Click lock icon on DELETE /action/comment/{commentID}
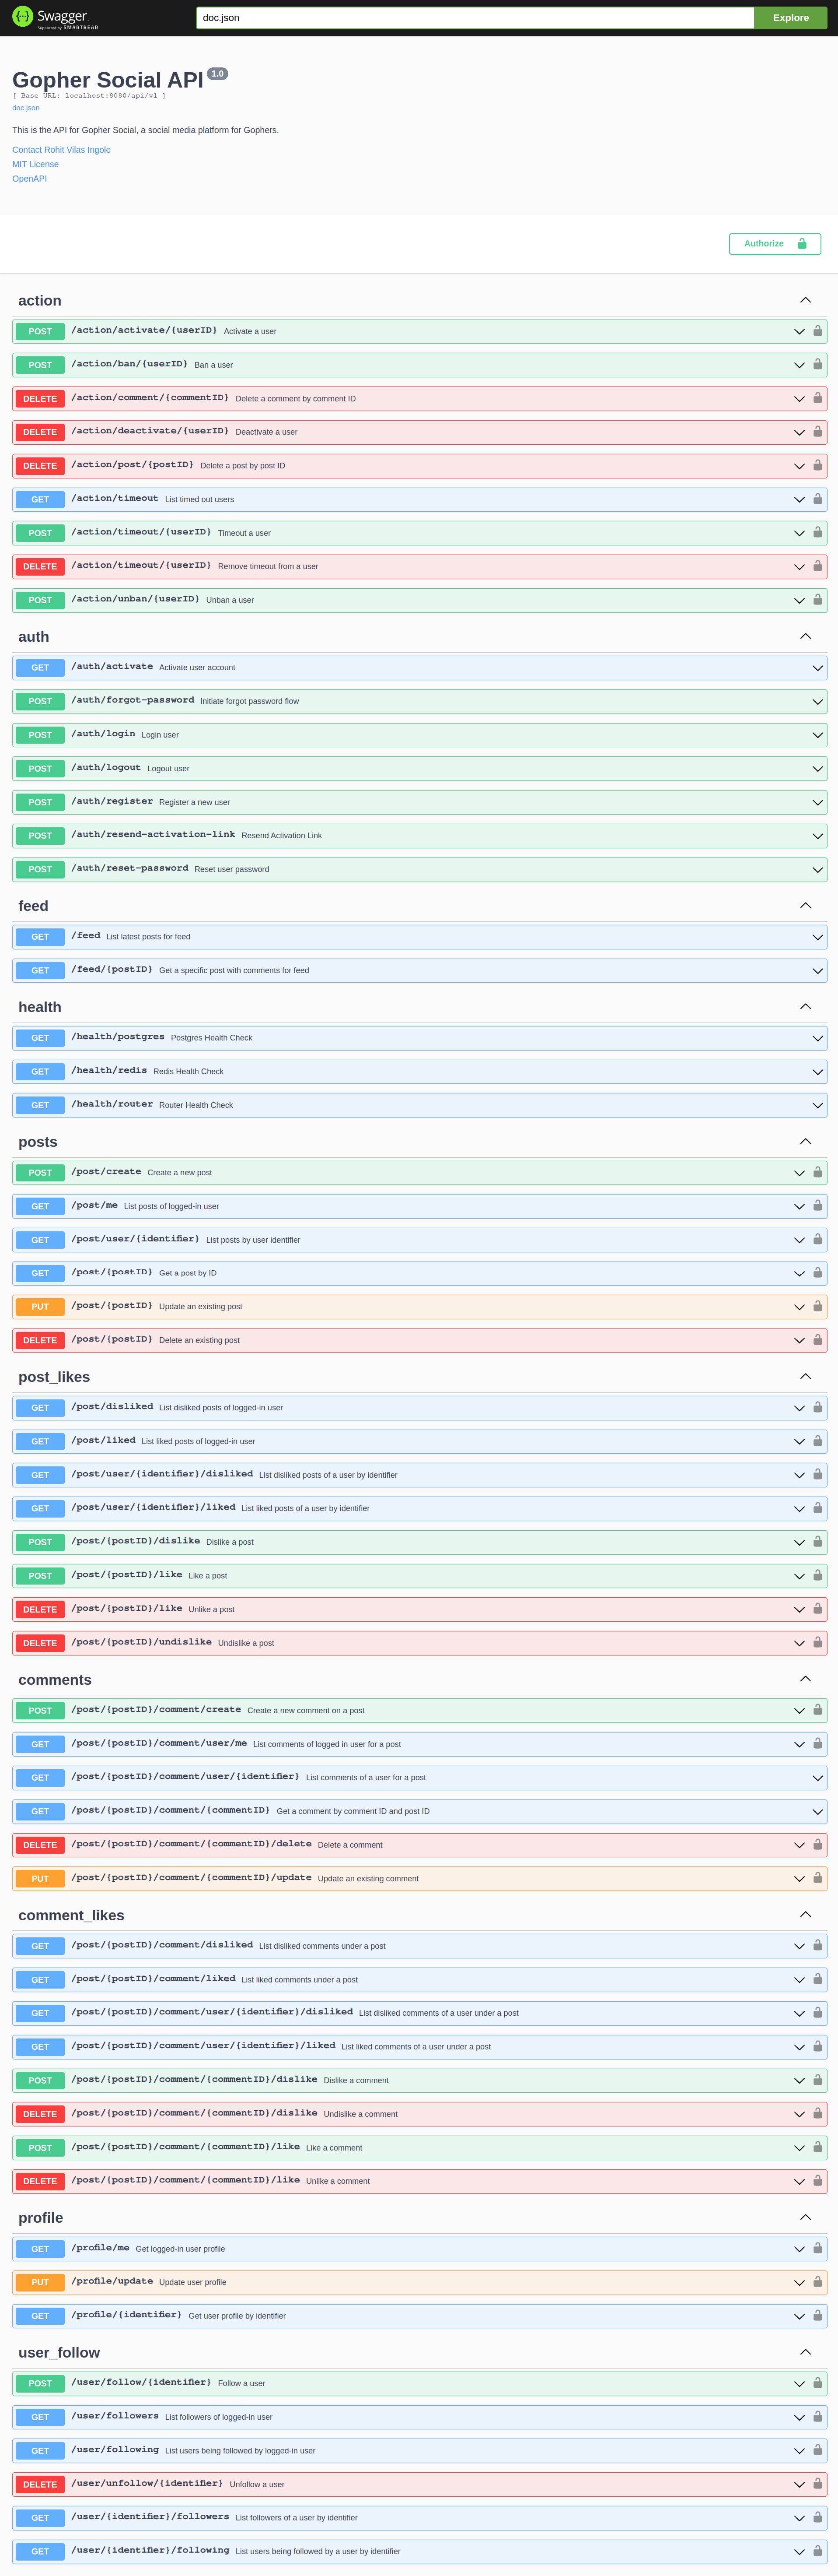The height and width of the screenshot is (2576, 838). click(817, 398)
